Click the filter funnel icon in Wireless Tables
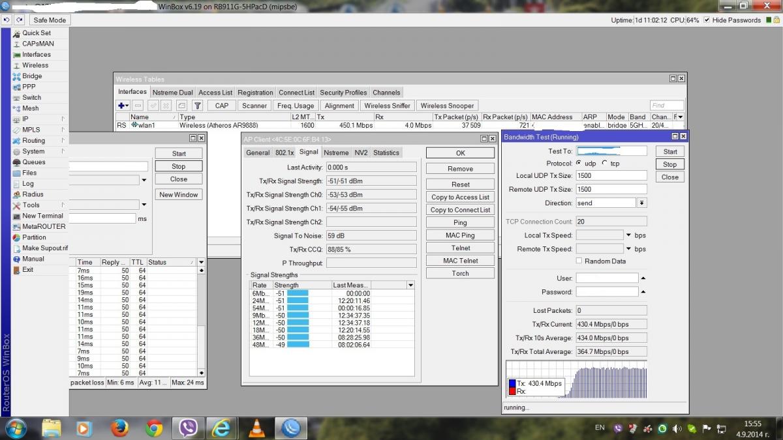The image size is (783, 440). tap(197, 106)
